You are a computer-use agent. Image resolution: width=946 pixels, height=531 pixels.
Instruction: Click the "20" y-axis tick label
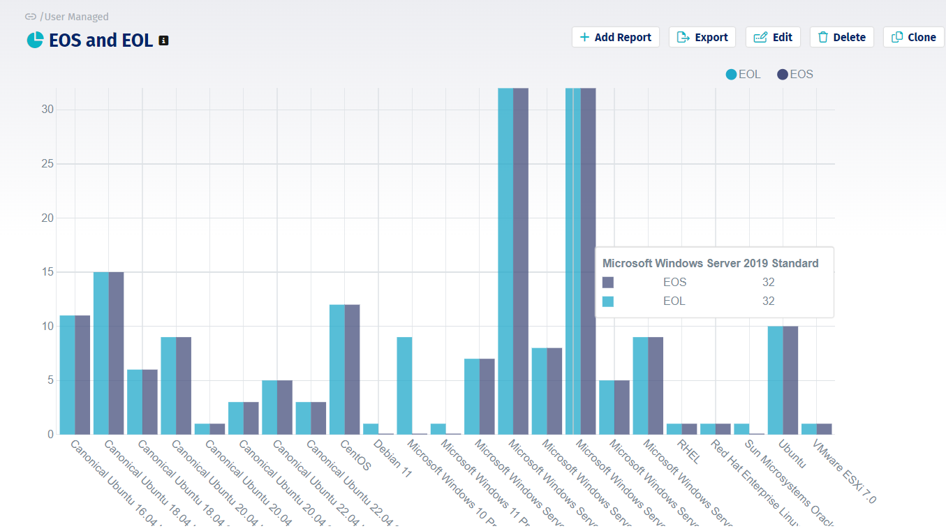[47, 218]
